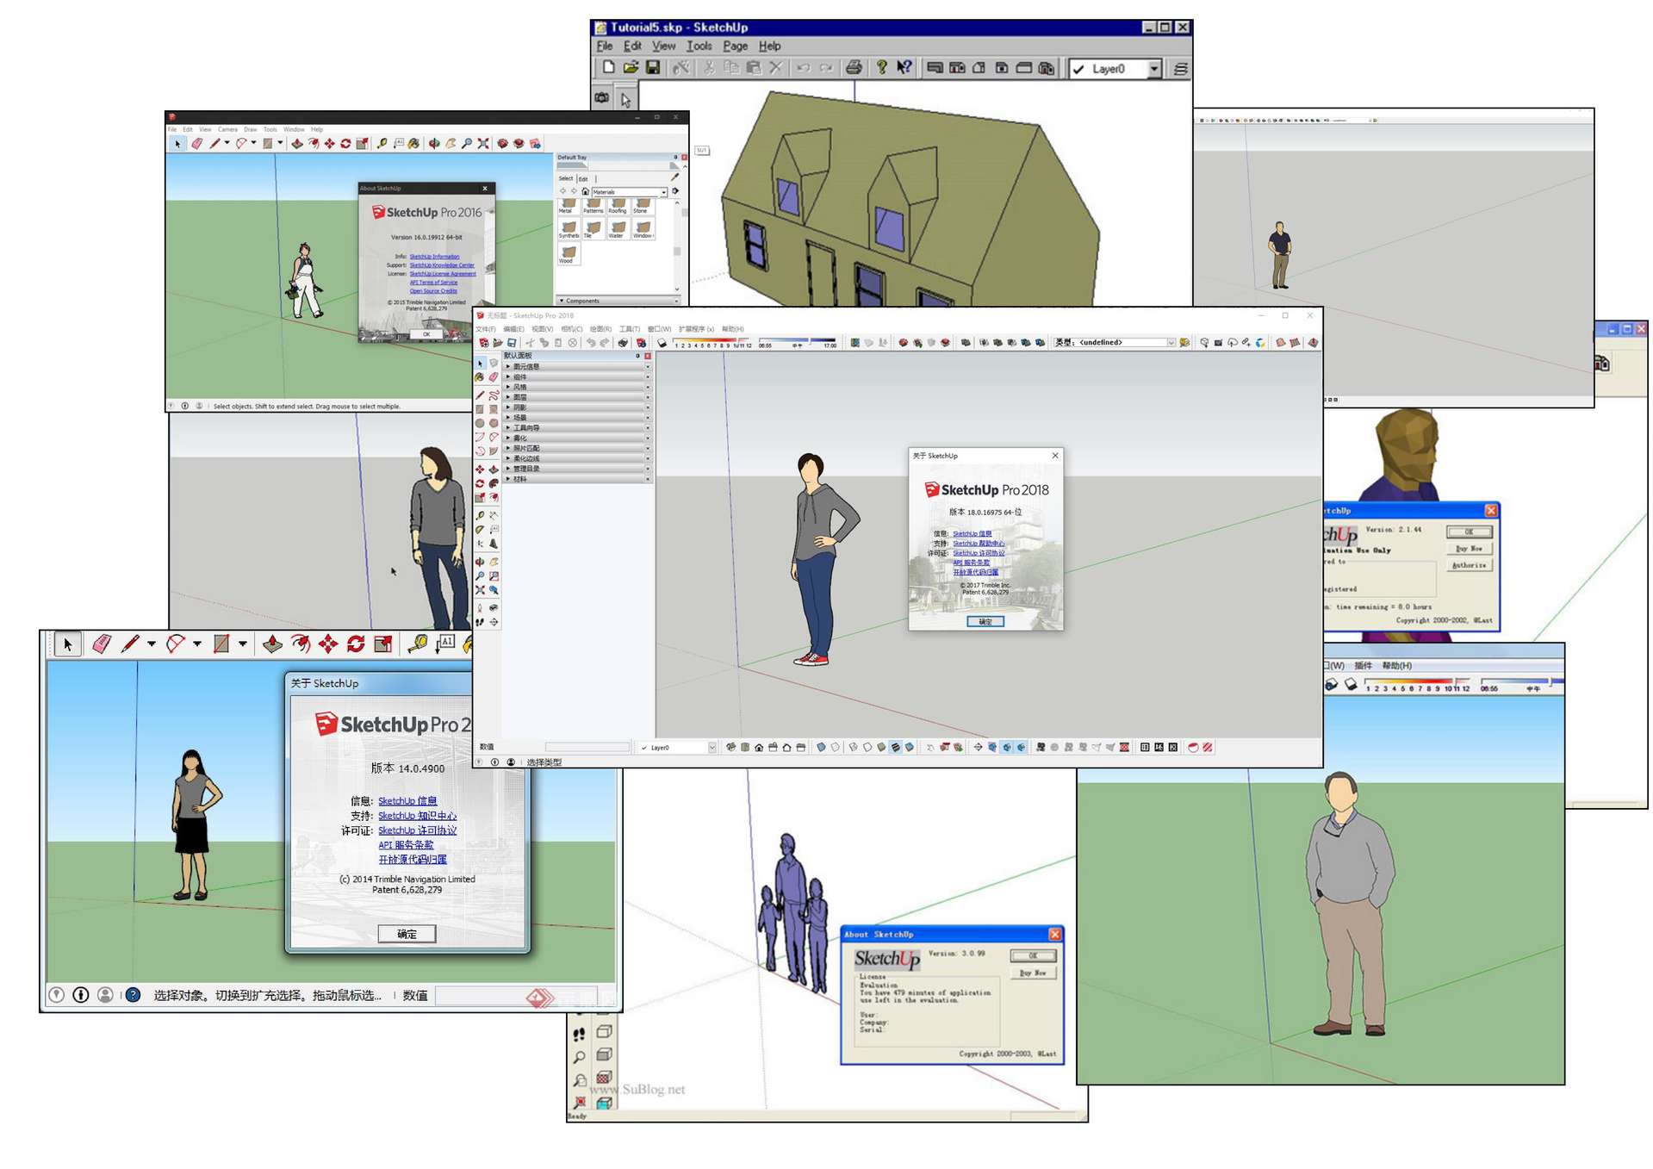Select the Eraser tool in the bottom-left toolbar
This screenshot has width=1653, height=1169.
(x=101, y=644)
